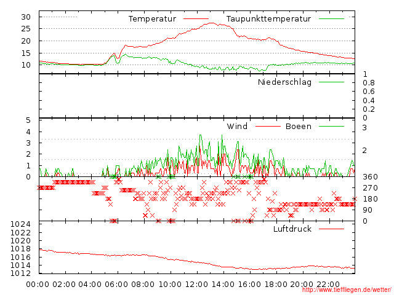Click the 0.4 precipitation axis value

point(369,101)
